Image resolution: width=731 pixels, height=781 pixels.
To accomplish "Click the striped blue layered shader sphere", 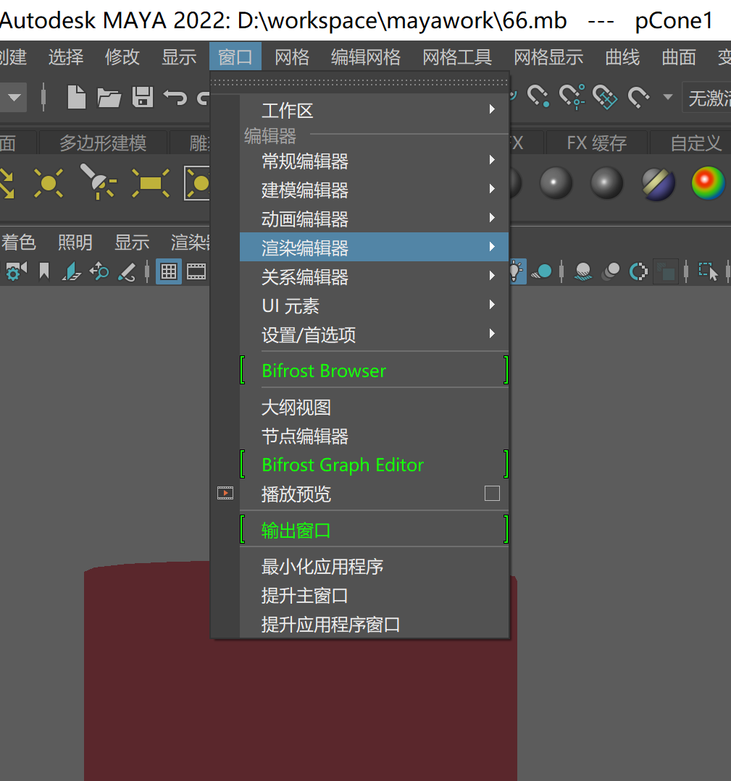I will (659, 184).
